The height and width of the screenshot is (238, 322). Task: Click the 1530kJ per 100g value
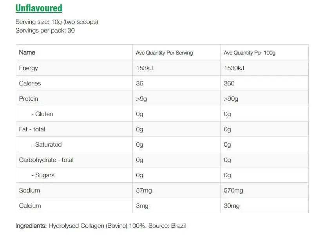pos(234,68)
